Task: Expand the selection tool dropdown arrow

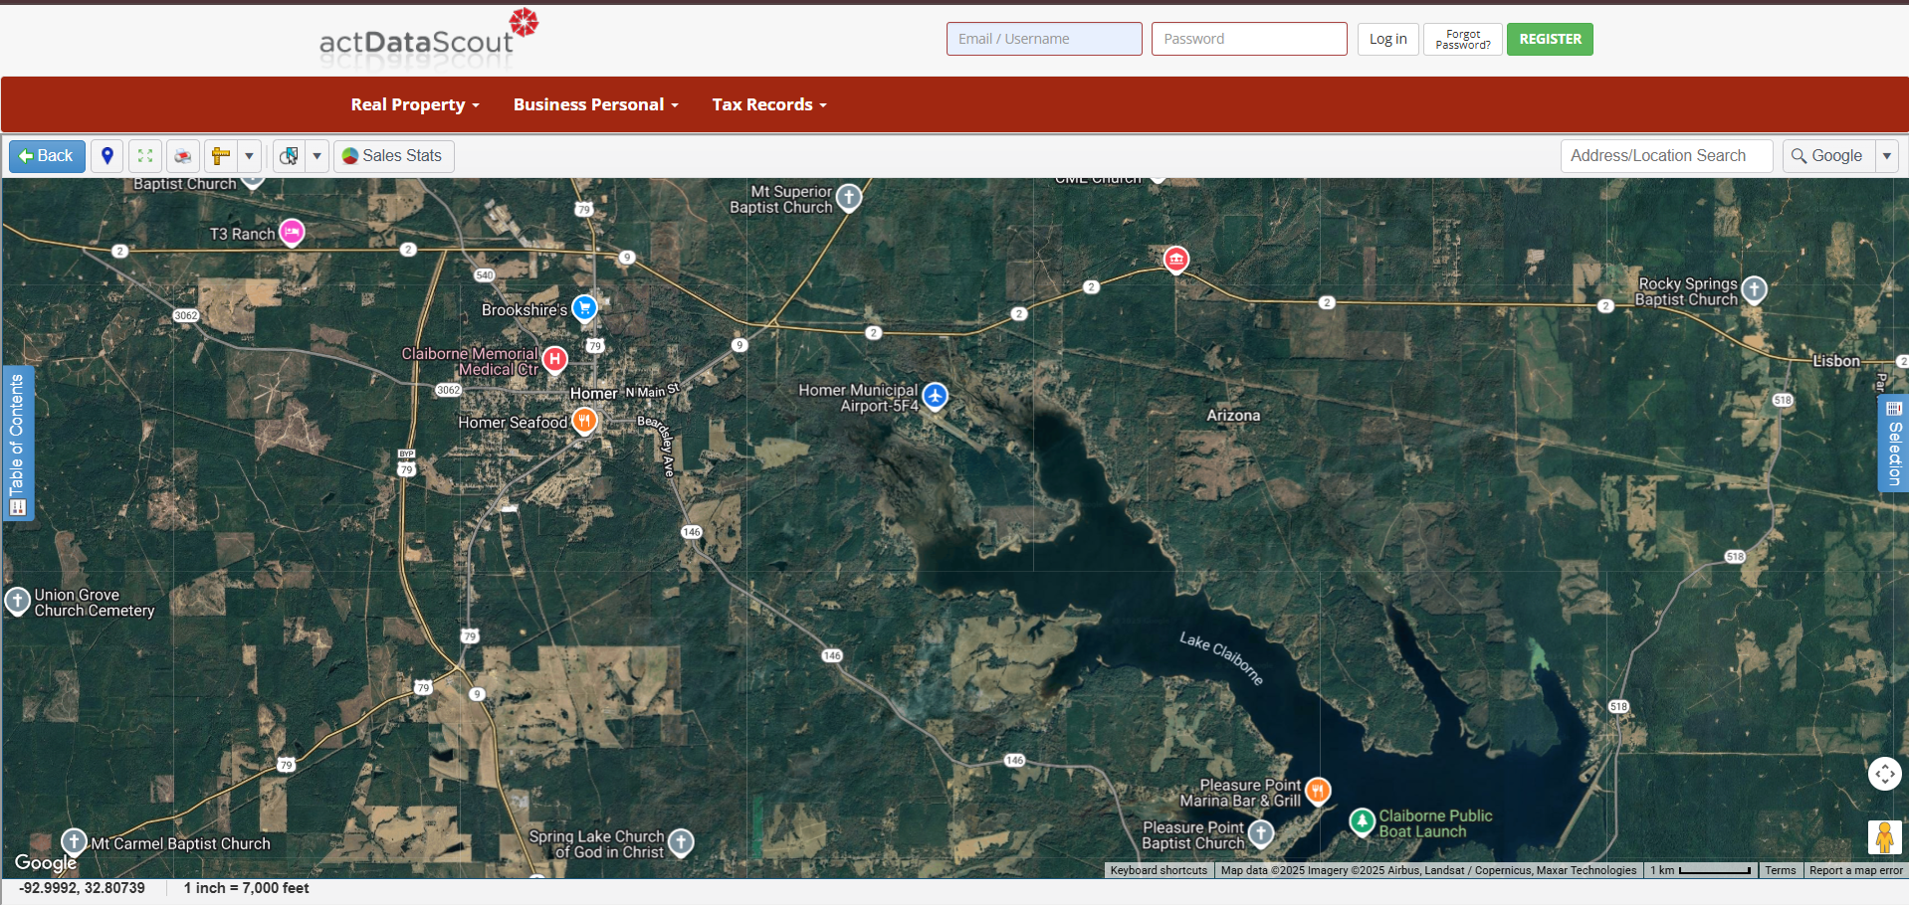Action: (317, 156)
